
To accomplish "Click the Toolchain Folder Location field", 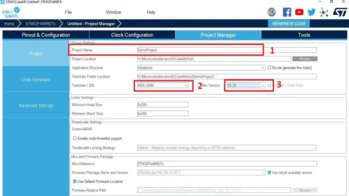I will pos(227,77).
